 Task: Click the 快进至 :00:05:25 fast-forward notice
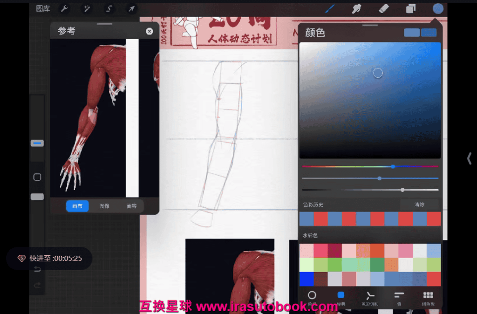(49, 258)
